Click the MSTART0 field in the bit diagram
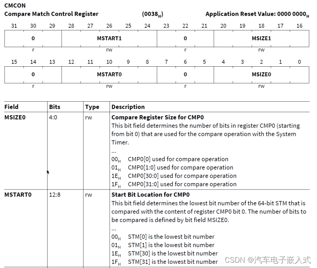The width and height of the screenshot is (317, 268). (109, 74)
